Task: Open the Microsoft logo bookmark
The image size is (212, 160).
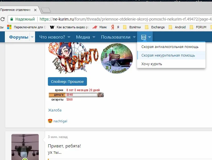Action: 9,27
